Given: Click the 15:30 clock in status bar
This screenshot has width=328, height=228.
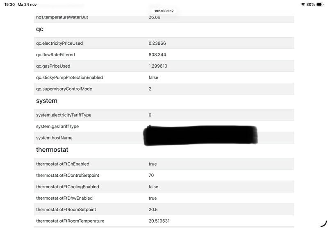Looking at the screenshot, I should pyautogui.click(x=9, y=4).
